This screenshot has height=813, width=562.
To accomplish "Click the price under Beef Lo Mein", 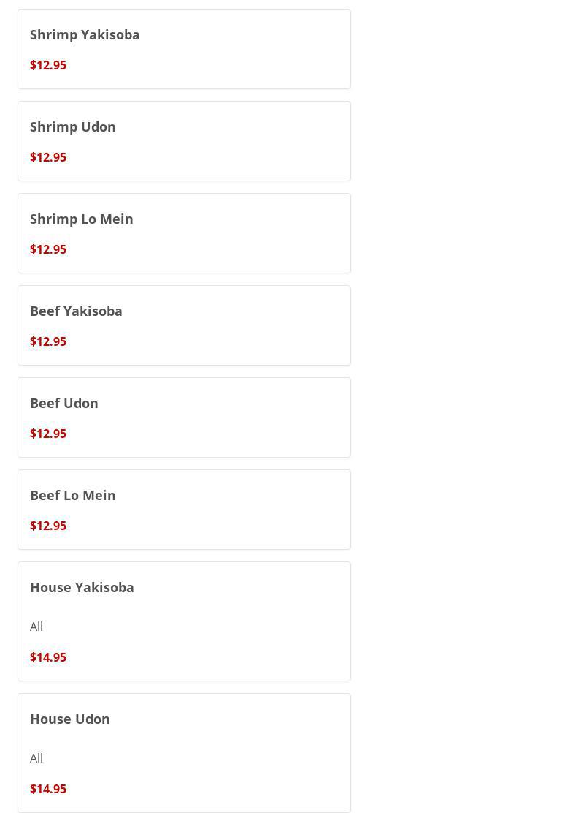I will coord(48,526).
